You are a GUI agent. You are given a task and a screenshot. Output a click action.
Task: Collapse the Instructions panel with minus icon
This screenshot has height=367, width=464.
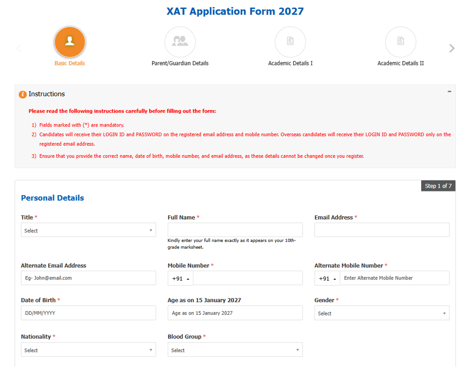coord(449,92)
